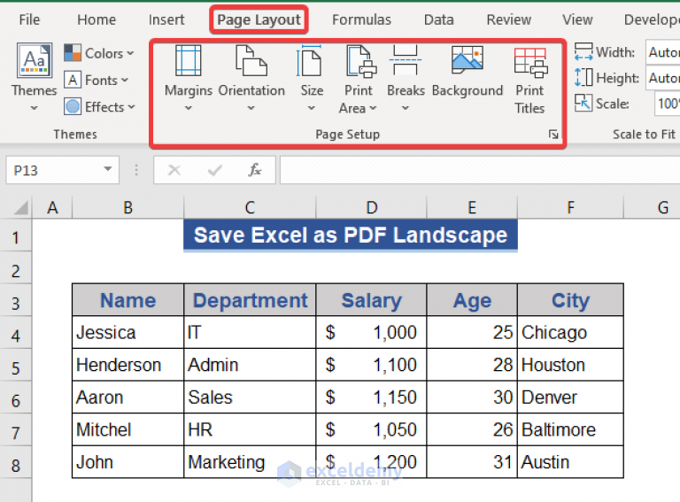
Task: Click the Margins icon
Action: [x=189, y=60]
